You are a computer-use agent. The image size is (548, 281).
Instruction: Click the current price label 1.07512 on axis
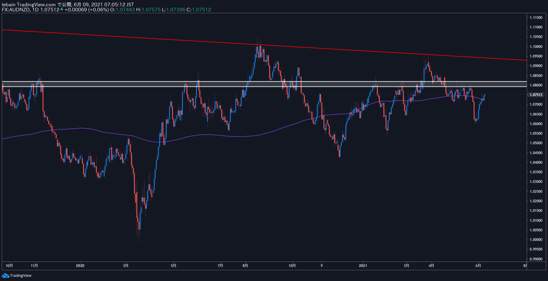536,95
